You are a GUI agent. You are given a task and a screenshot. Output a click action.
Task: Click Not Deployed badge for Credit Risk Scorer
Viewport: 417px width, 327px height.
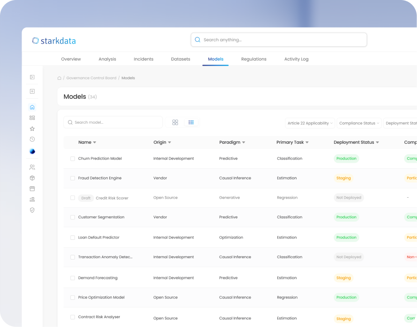tap(349, 198)
